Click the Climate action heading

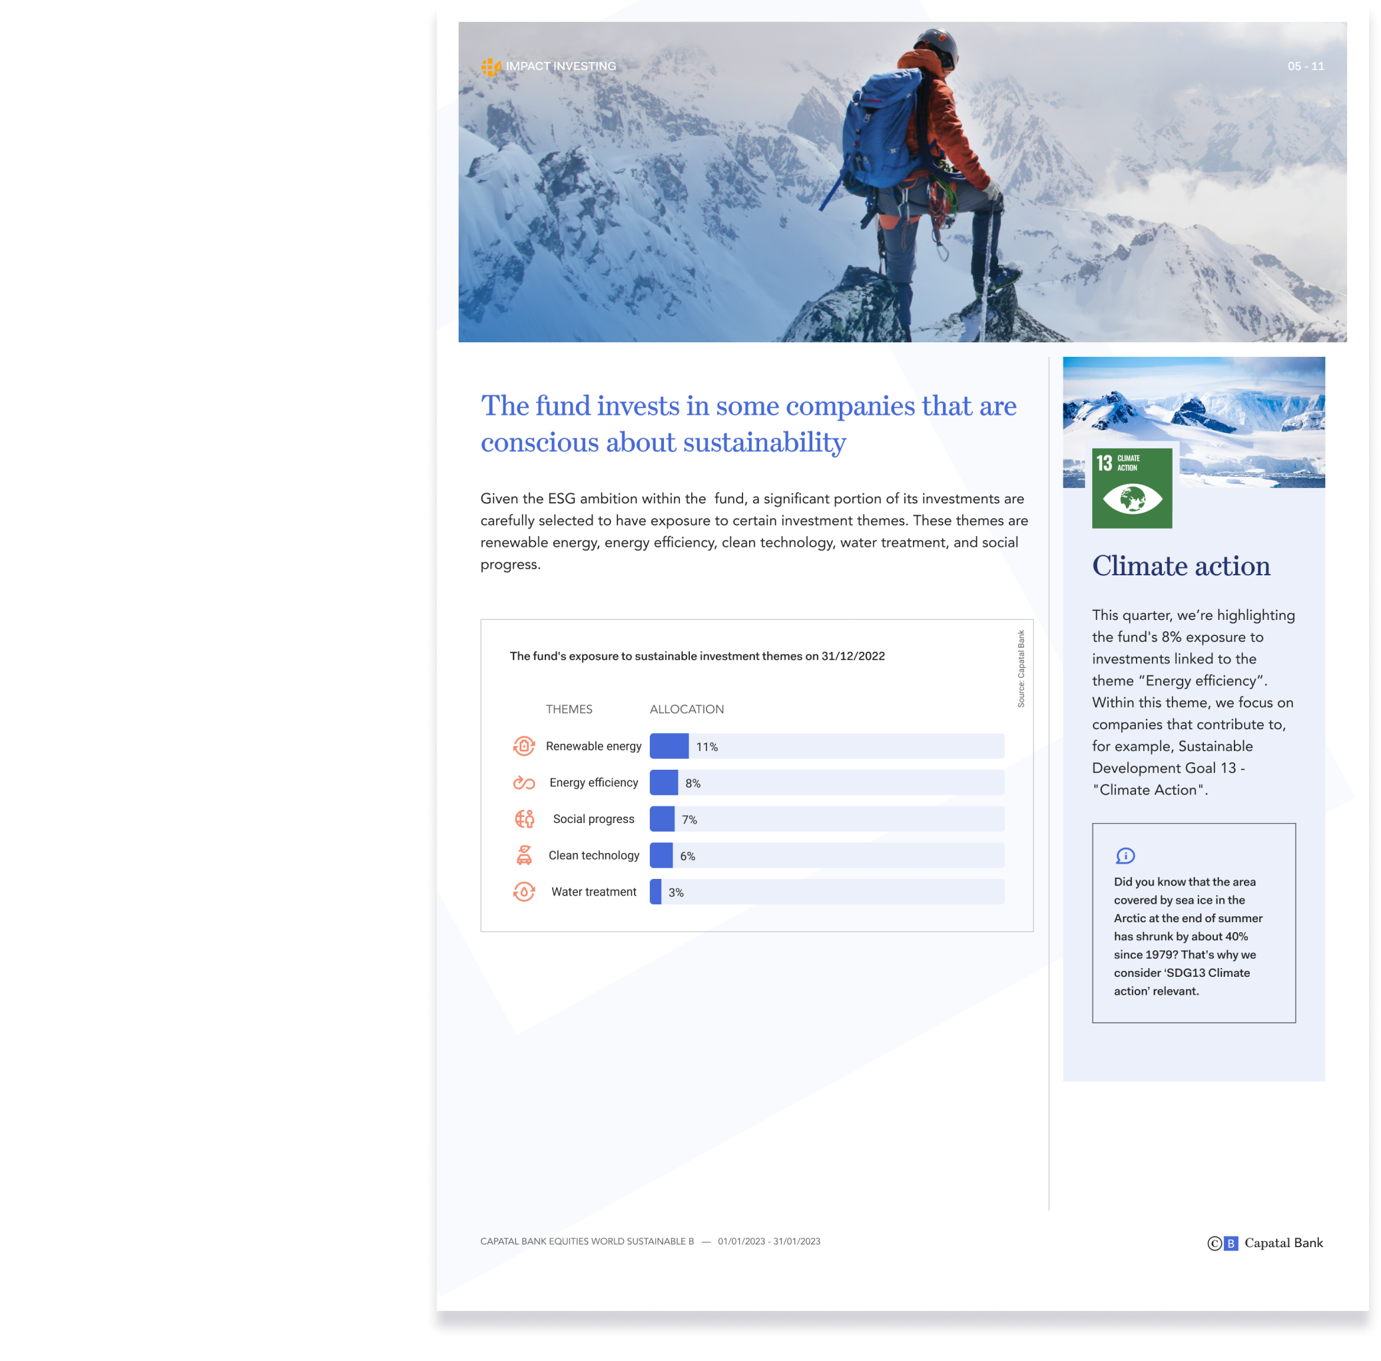pyautogui.click(x=1181, y=565)
